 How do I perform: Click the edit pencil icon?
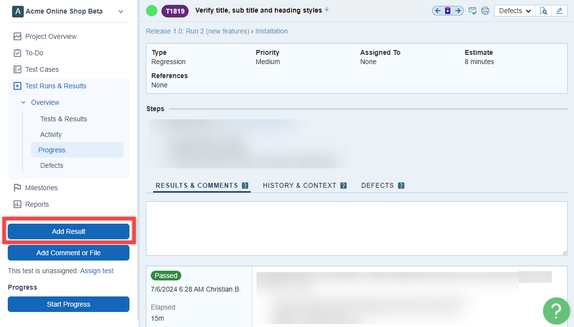click(559, 11)
